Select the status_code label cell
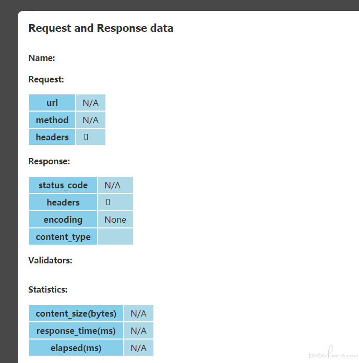Image resolution: width=359 pixels, height=363 pixels. [x=63, y=185]
